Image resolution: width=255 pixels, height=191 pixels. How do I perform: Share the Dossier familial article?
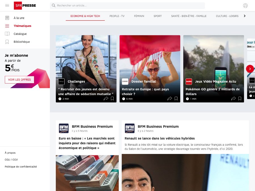[x=170, y=98]
